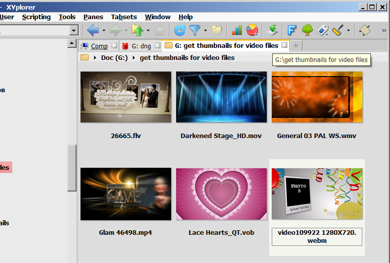
Task: Click the blue F Find icon
Action: pos(291,30)
